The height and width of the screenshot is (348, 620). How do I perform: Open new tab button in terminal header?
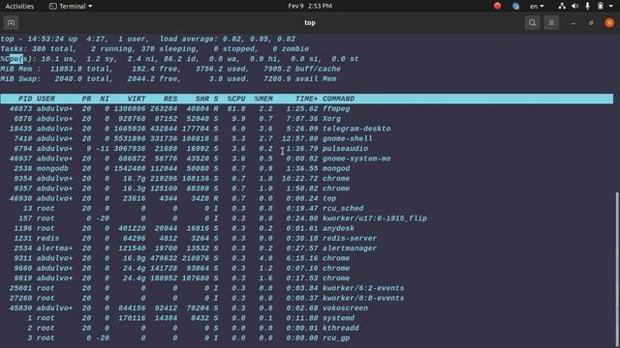point(11,23)
